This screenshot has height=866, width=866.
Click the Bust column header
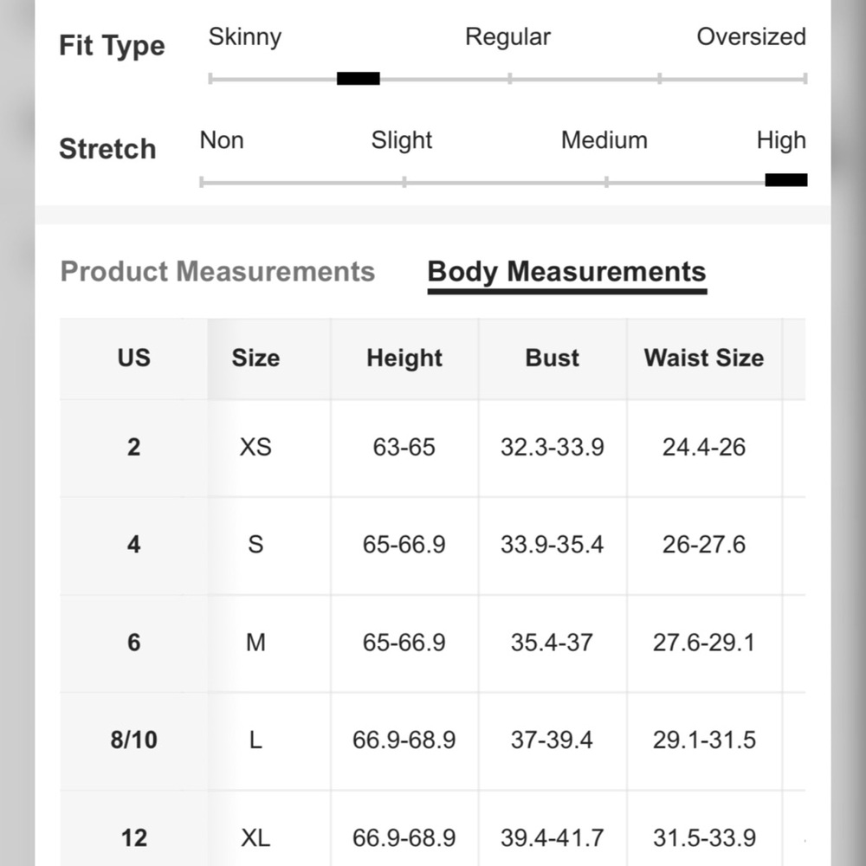click(x=553, y=358)
